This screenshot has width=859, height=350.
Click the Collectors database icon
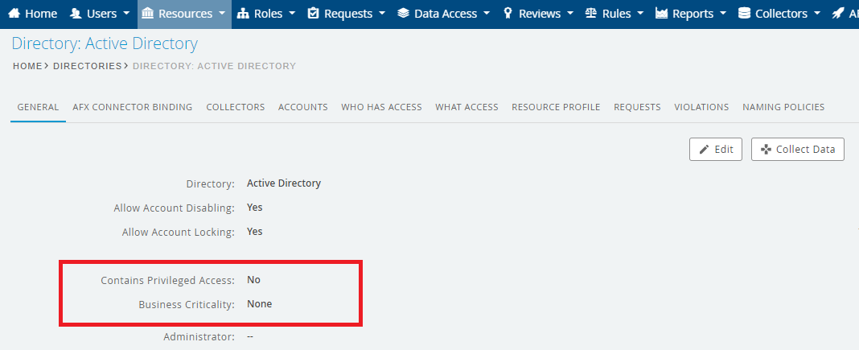[744, 14]
